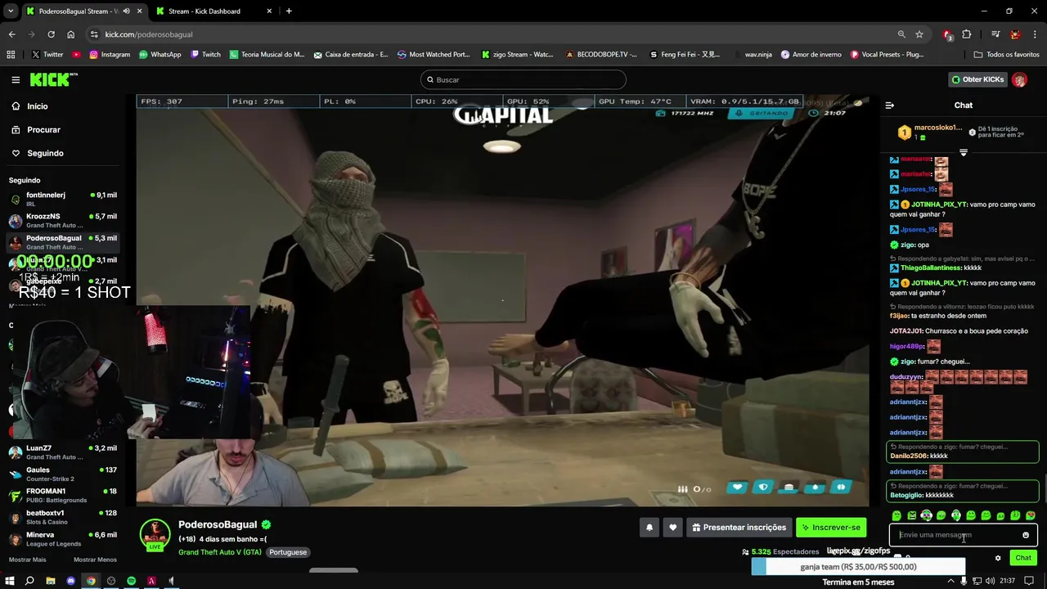The image size is (1047, 589).
Task: Open browser extensions puzzle icon
Action: 967,34
